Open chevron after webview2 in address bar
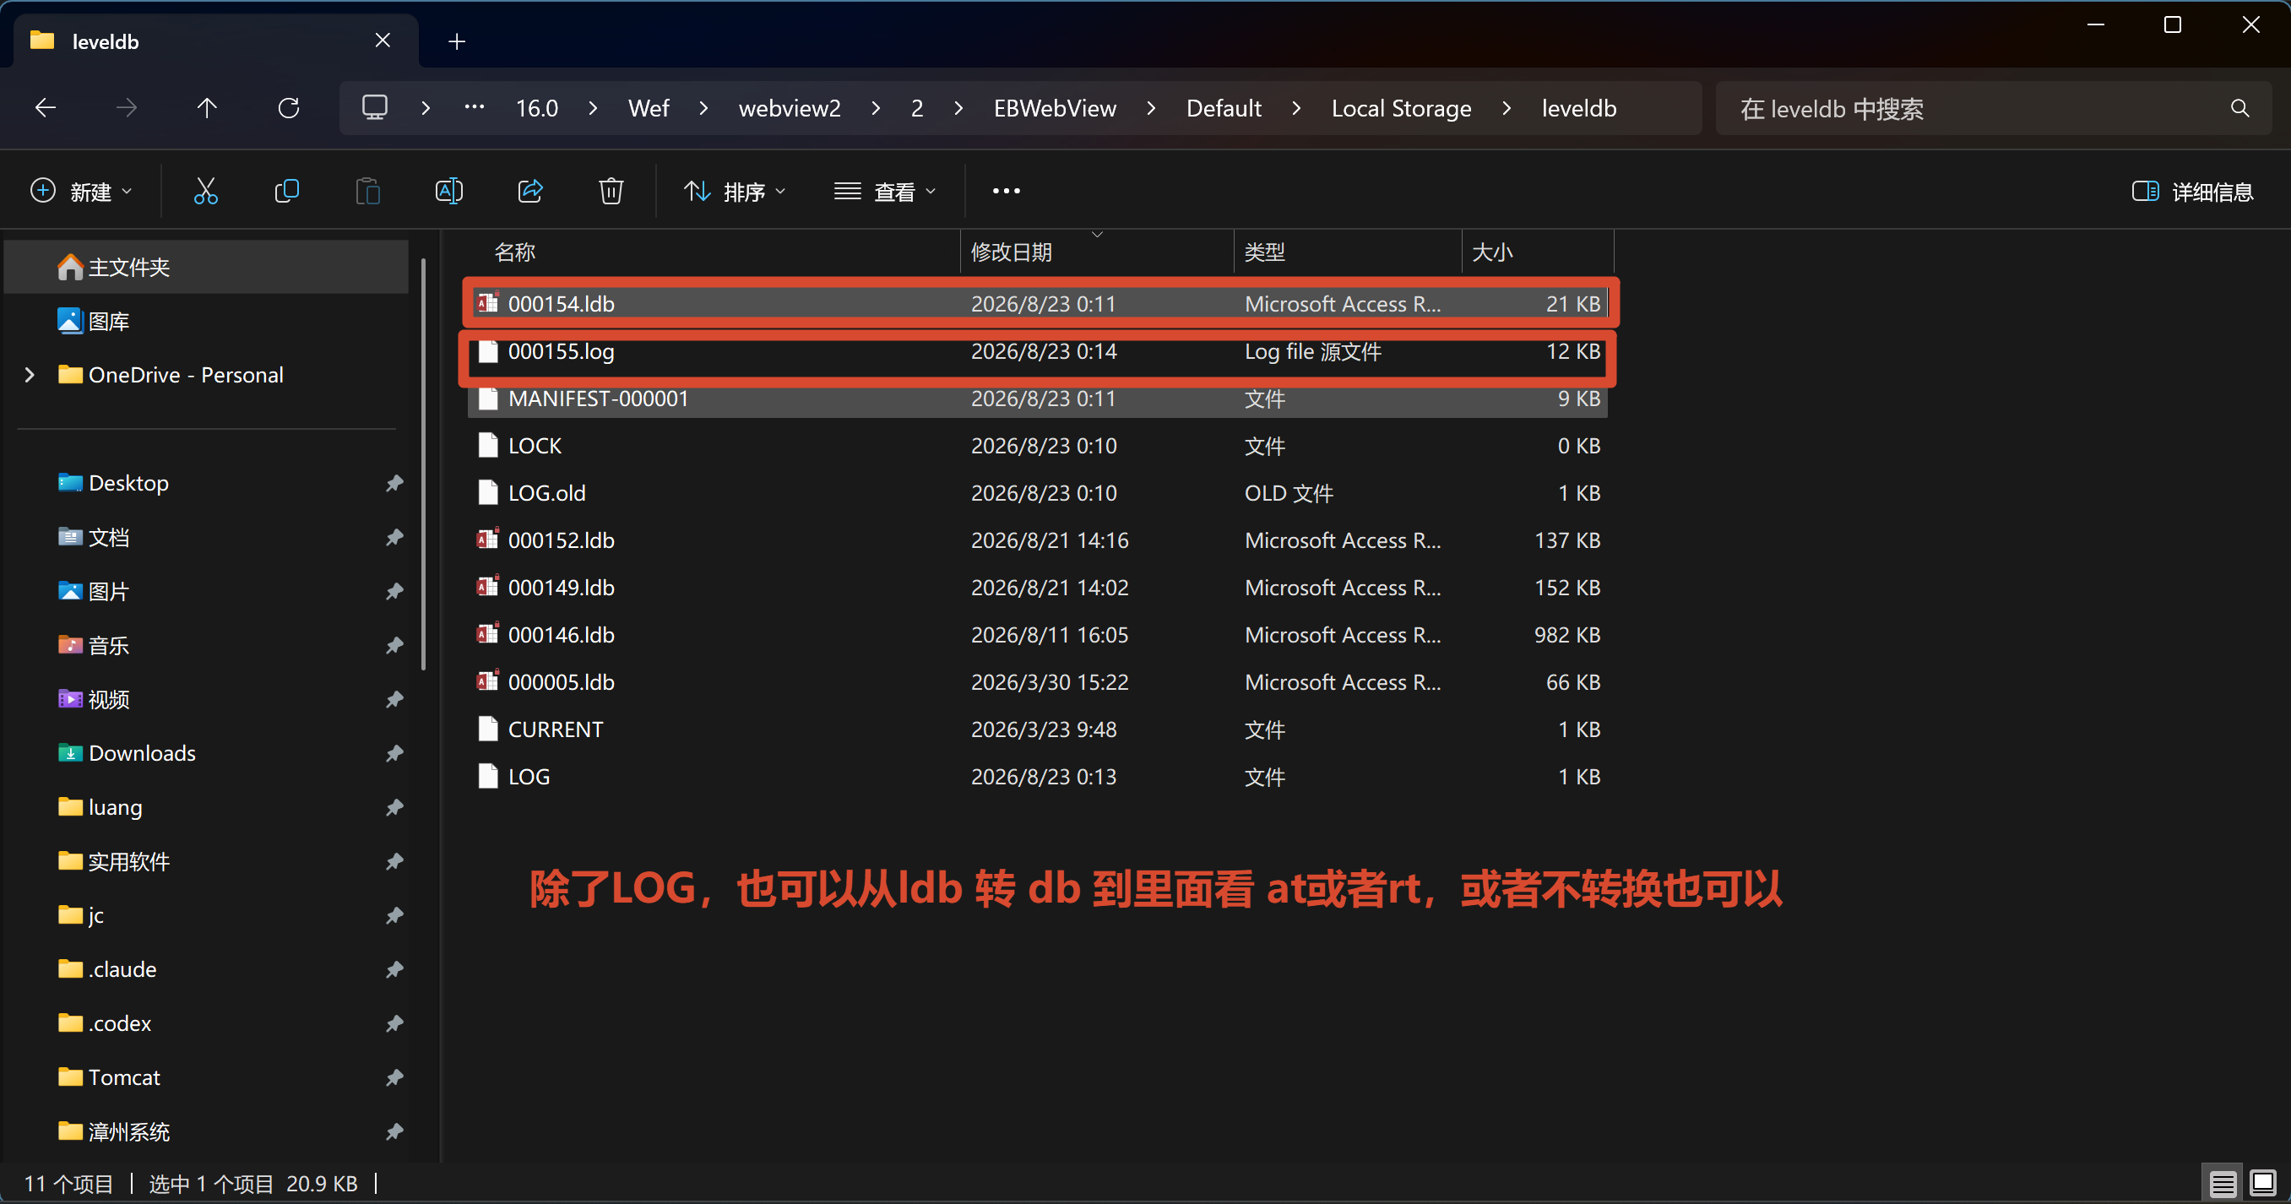Viewport: 2291px width, 1204px height. point(875,108)
